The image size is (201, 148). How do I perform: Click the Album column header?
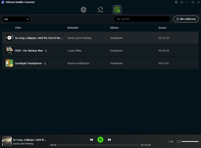point(114,28)
